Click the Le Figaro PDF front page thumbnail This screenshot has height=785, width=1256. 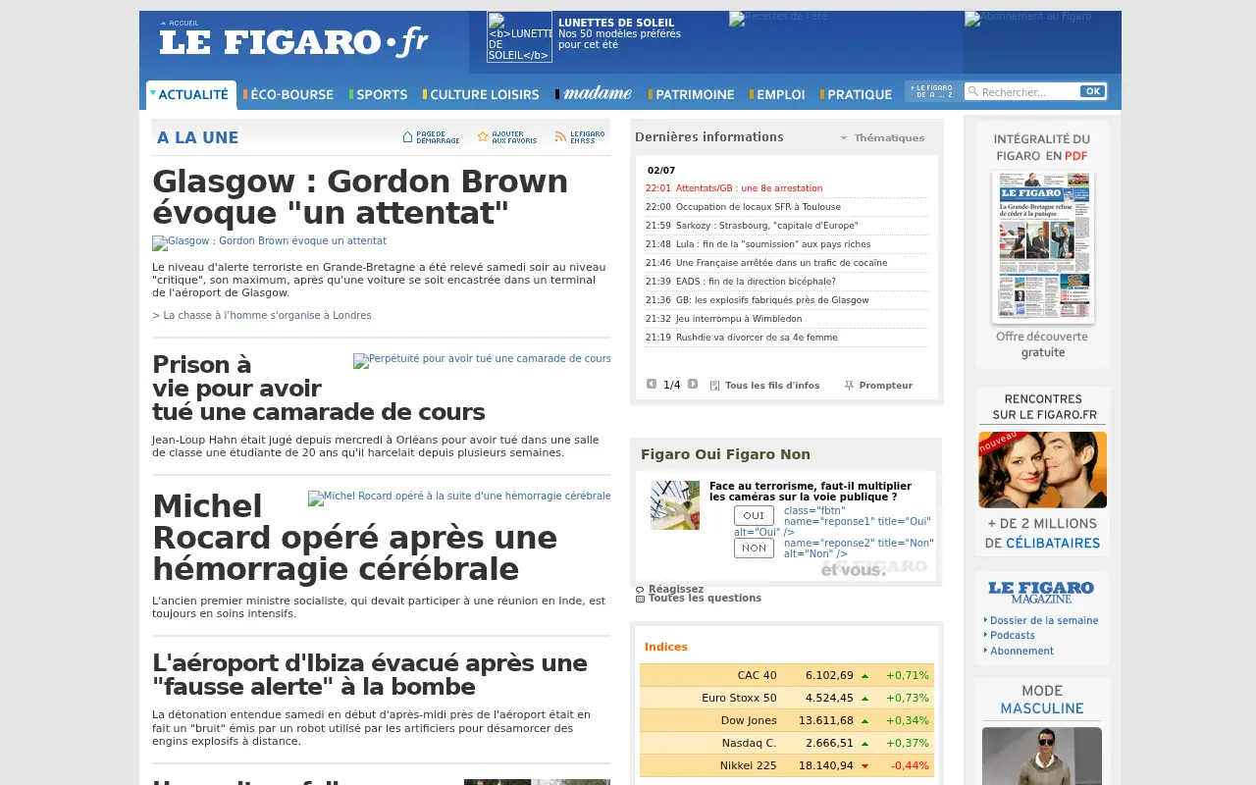coord(1043,247)
